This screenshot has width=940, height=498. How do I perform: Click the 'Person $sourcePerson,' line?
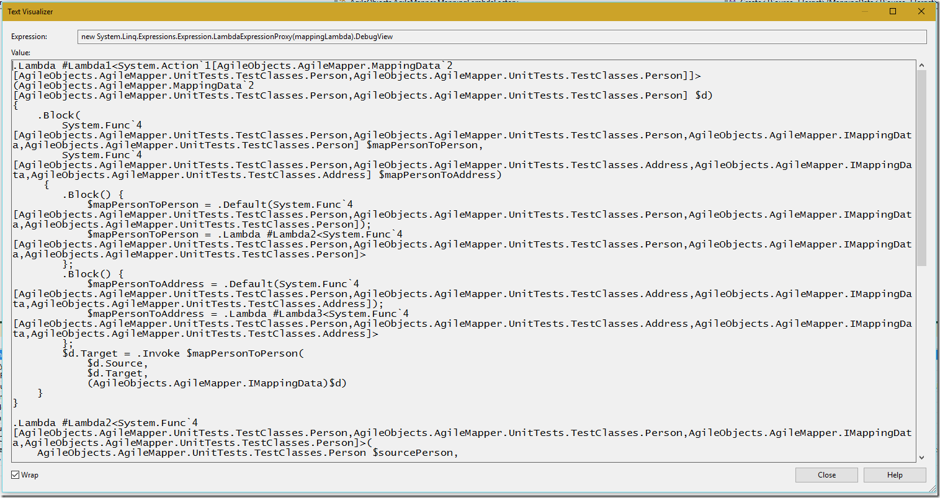click(248, 453)
